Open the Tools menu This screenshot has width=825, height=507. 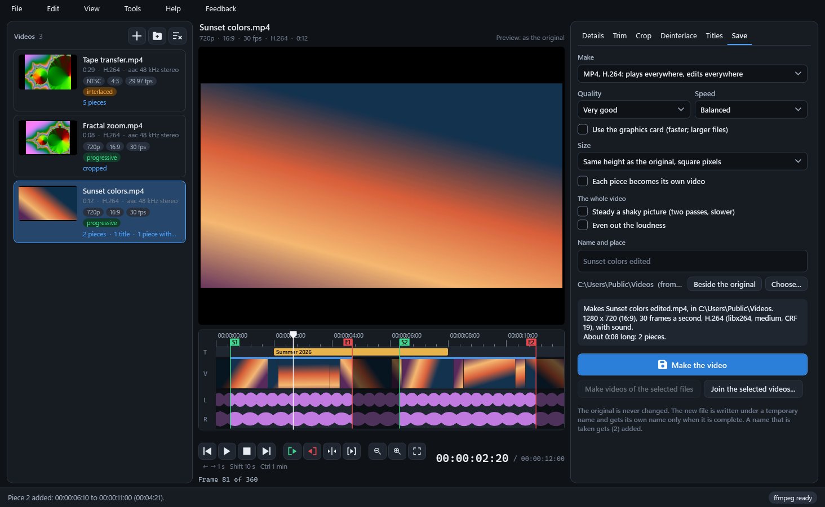(132, 8)
